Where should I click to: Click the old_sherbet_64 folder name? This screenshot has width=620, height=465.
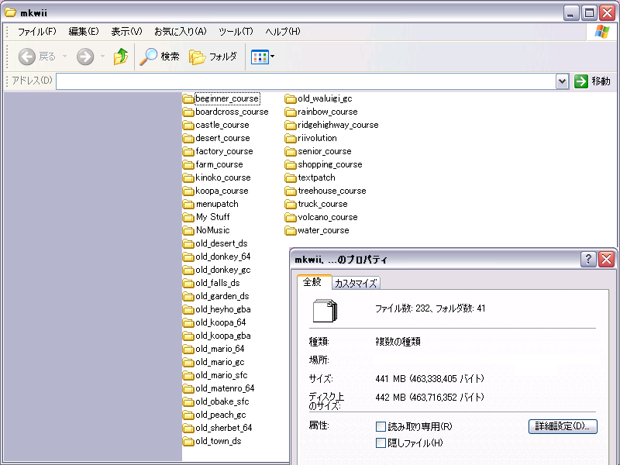point(224,428)
